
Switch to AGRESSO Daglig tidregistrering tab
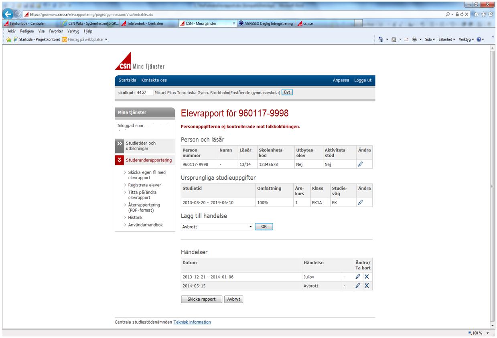click(266, 23)
